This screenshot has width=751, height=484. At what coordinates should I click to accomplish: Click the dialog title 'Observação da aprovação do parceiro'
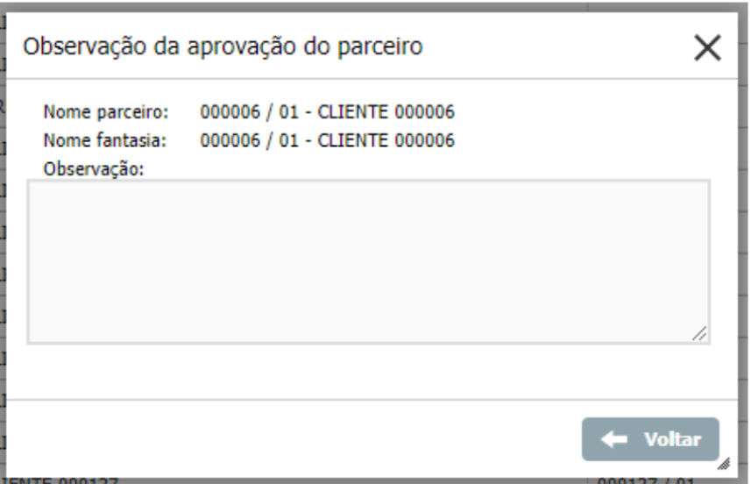[x=223, y=47]
